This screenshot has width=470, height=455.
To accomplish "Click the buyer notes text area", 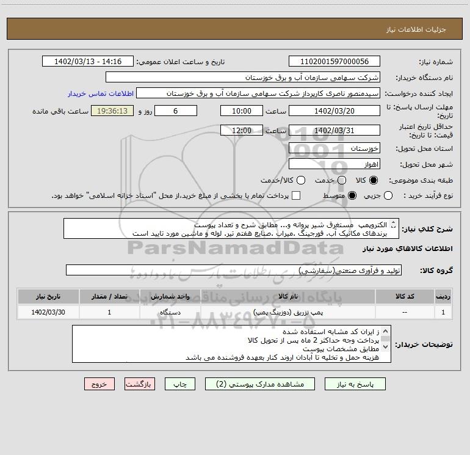I will [x=231, y=344].
